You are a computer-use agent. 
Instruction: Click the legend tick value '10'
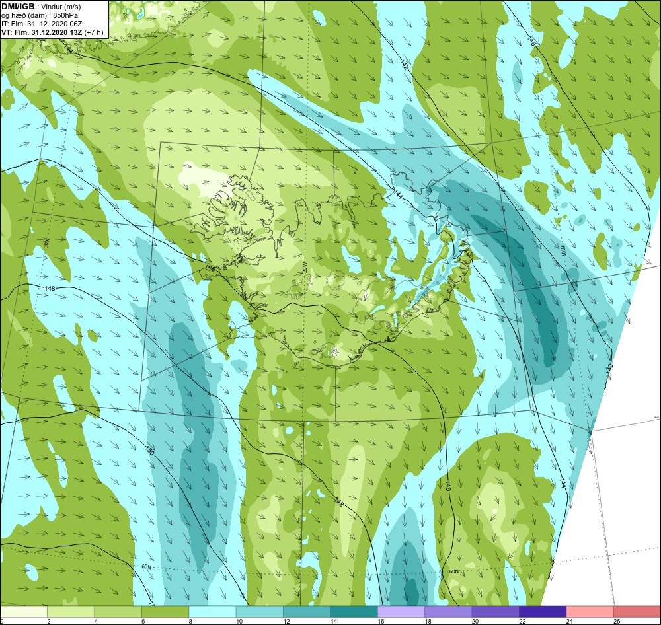pyautogui.click(x=239, y=621)
